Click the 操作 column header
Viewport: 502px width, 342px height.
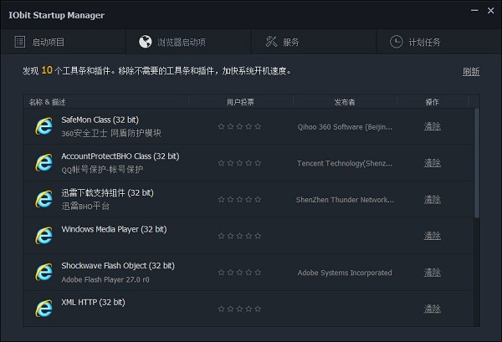point(433,102)
